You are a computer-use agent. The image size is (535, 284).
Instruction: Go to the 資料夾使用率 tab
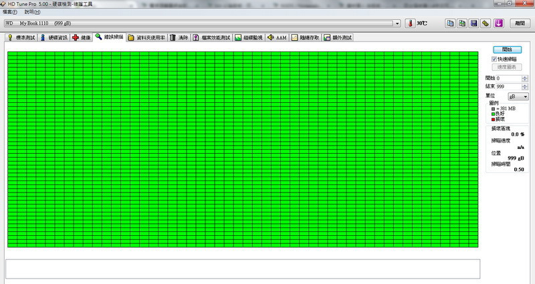146,37
